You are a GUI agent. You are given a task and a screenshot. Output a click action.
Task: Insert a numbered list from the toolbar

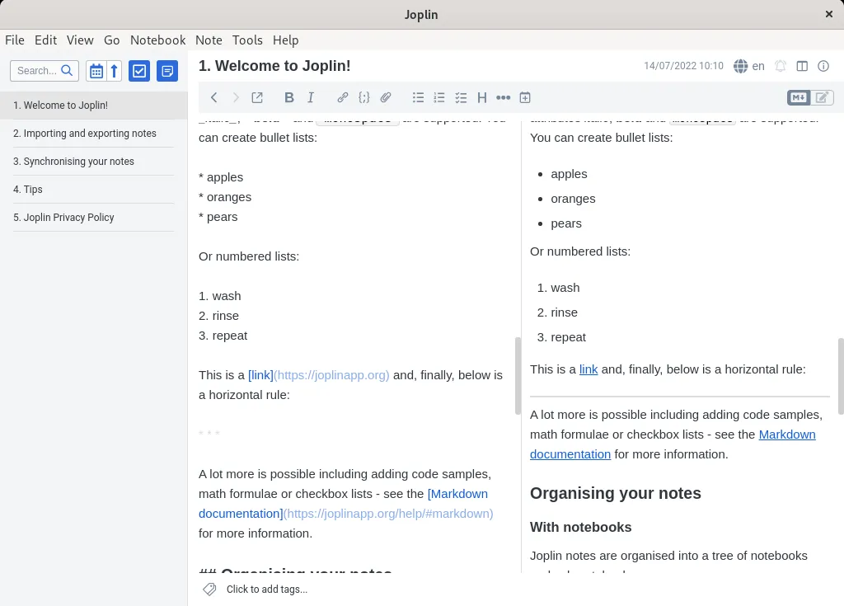[x=439, y=97]
